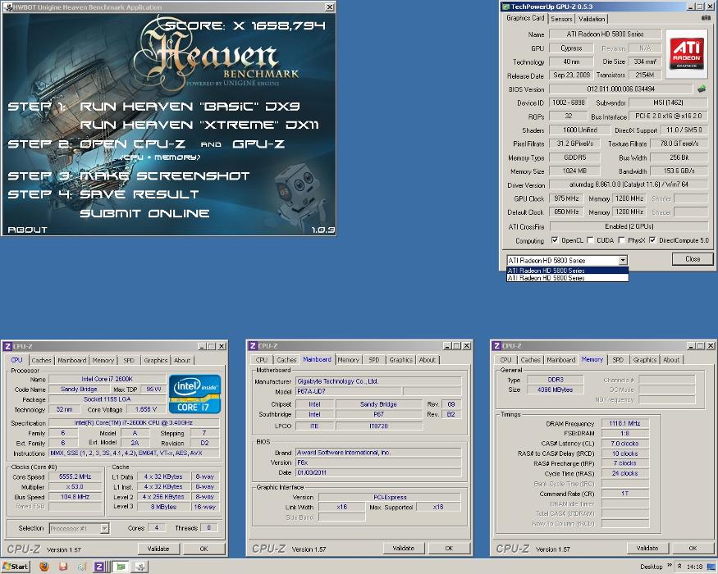Show hidden tray icons arrow near clock

click(679, 567)
